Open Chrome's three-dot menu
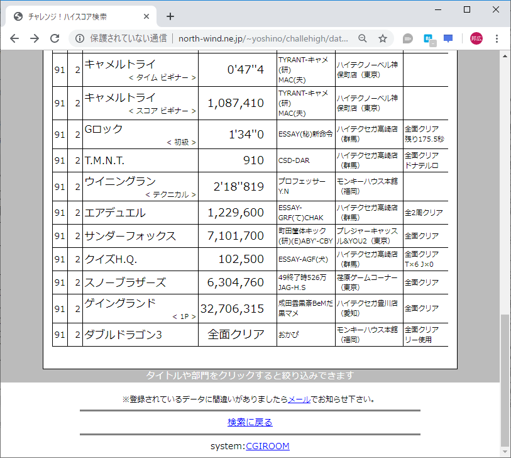 tap(497, 38)
